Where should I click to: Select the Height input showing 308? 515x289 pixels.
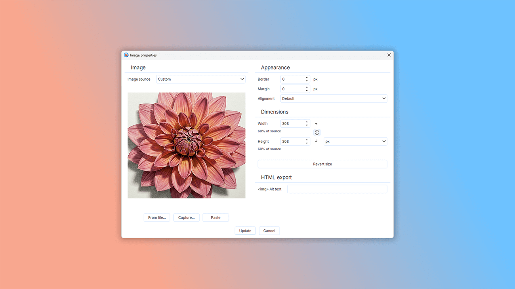(292, 141)
